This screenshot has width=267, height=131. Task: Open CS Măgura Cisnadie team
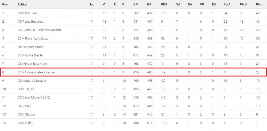pos(32,81)
